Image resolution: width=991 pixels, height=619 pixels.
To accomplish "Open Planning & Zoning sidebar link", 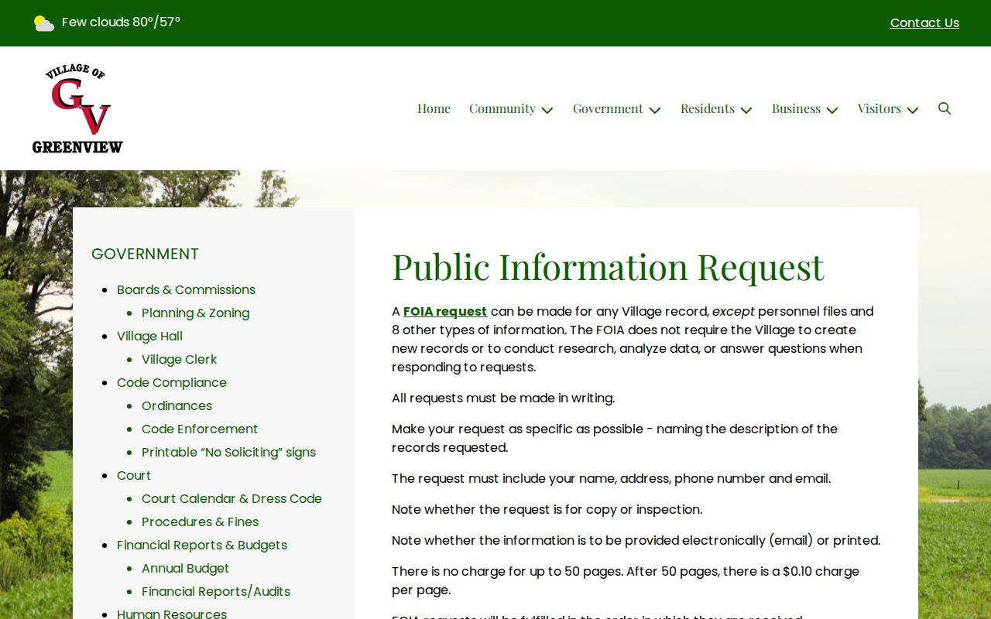I will (x=195, y=313).
